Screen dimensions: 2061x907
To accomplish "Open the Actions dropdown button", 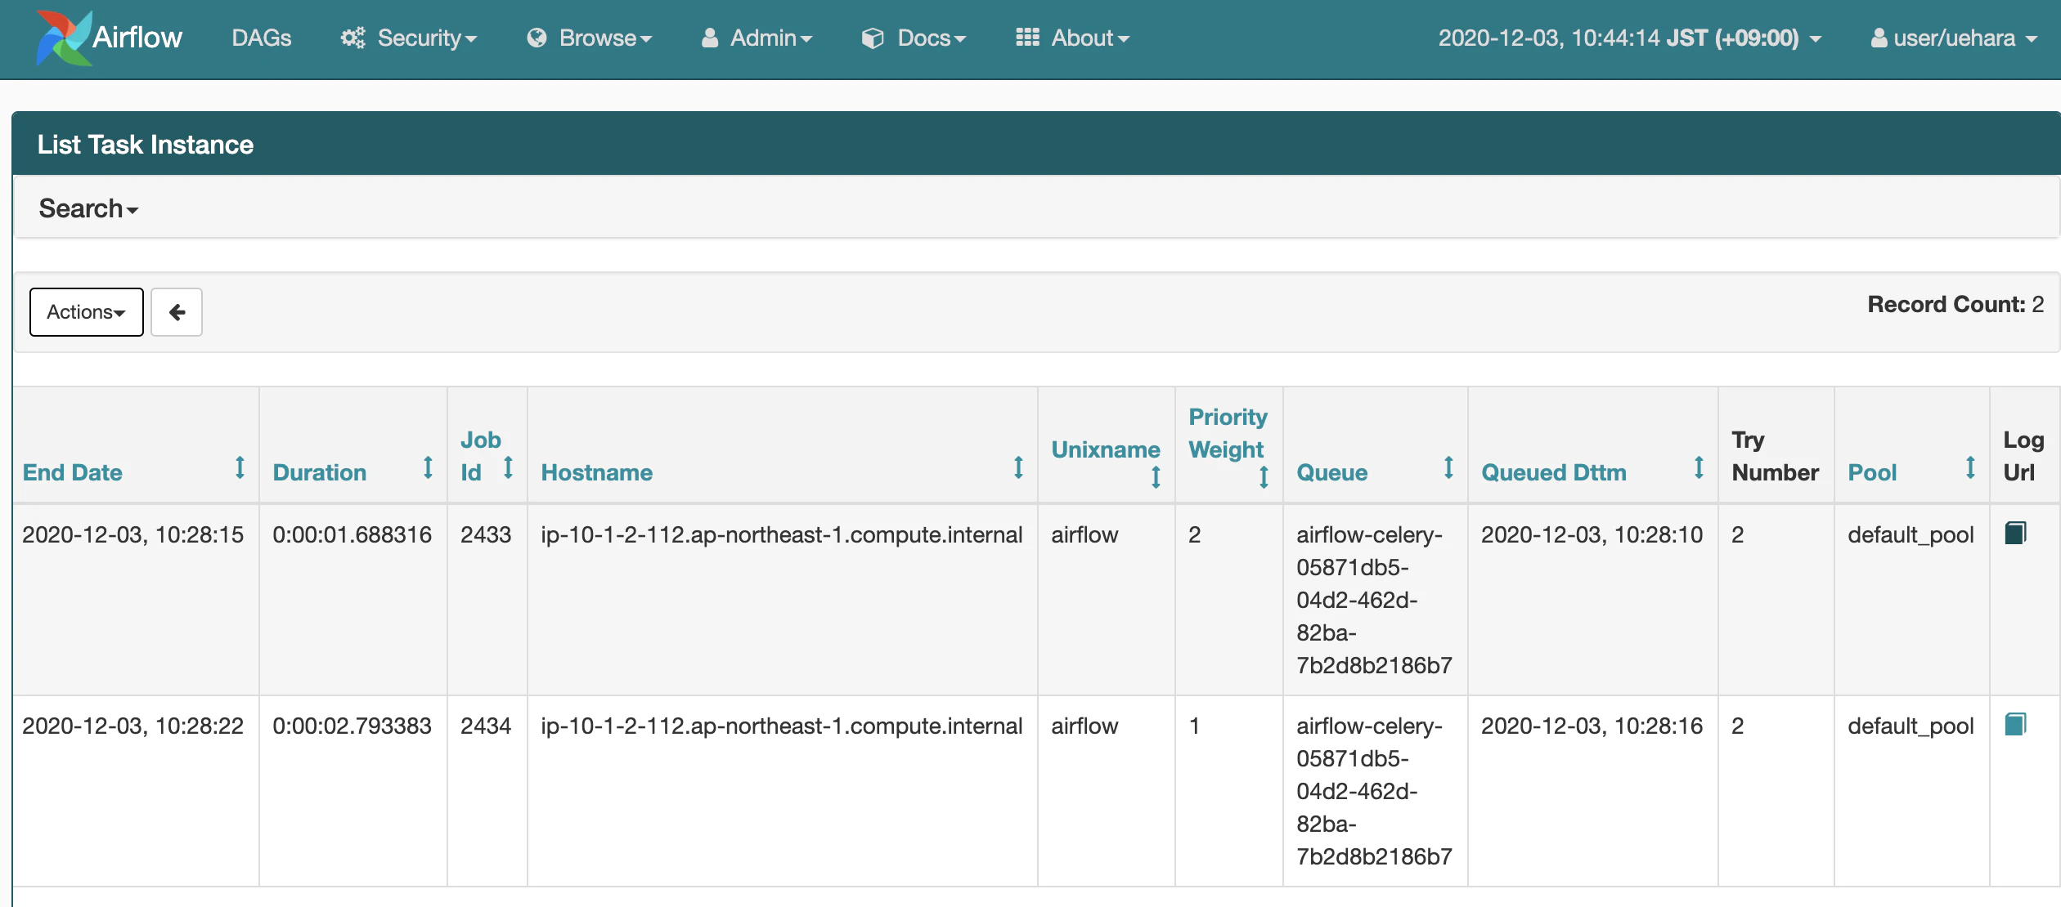I will coord(87,312).
